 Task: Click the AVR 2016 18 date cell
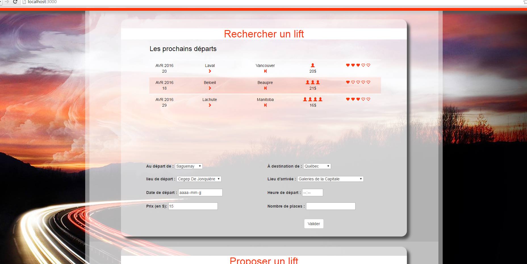[x=164, y=85]
